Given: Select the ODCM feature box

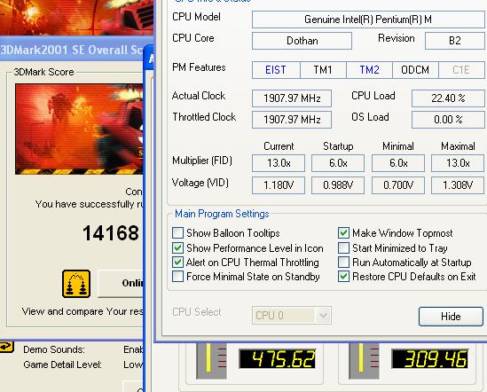Looking at the screenshot, I should (415, 70).
